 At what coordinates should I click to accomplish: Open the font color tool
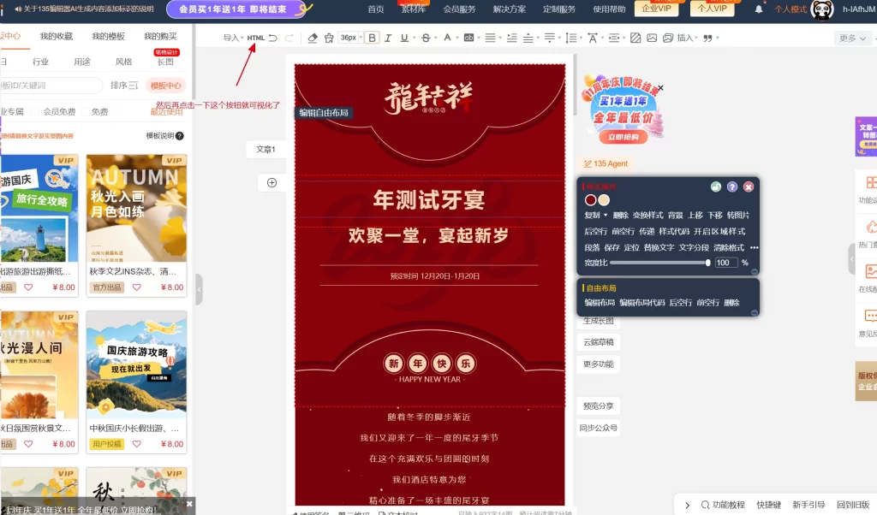tap(447, 38)
